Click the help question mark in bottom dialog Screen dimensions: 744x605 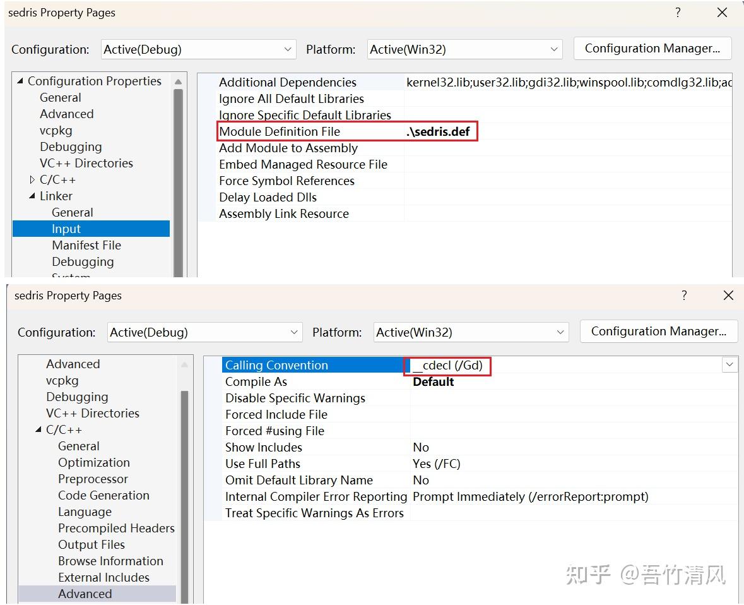[x=684, y=296]
